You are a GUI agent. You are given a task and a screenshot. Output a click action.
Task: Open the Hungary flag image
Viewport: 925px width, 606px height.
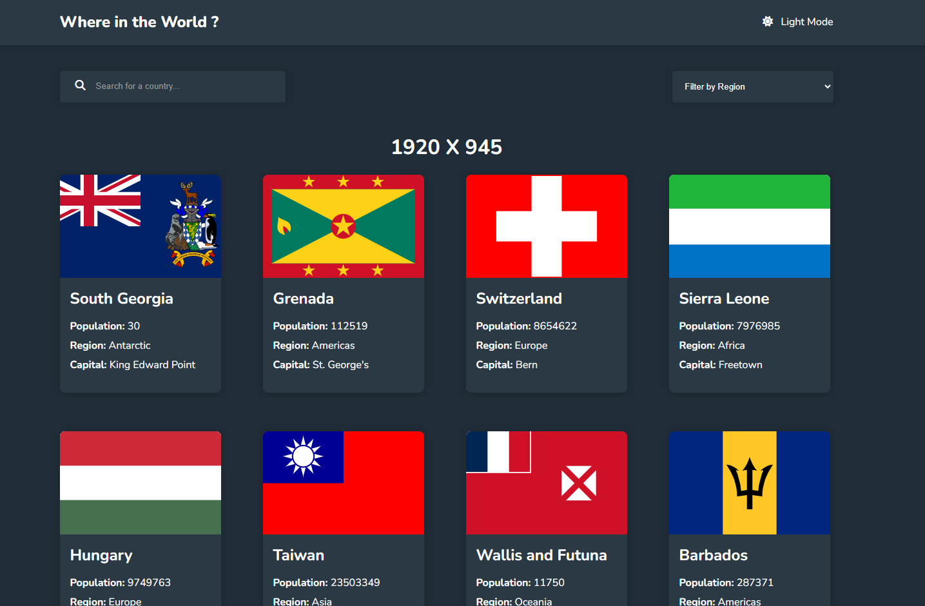pyautogui.click(x=141, y=483)
